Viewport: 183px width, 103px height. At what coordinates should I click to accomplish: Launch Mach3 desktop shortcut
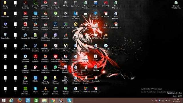(65, 4)
